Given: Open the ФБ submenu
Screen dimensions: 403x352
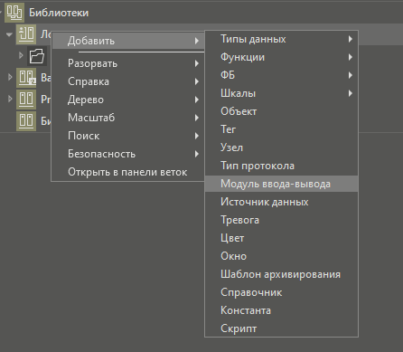Looking at the screenshot, I should pyautogui.click(x=281, y=75).
